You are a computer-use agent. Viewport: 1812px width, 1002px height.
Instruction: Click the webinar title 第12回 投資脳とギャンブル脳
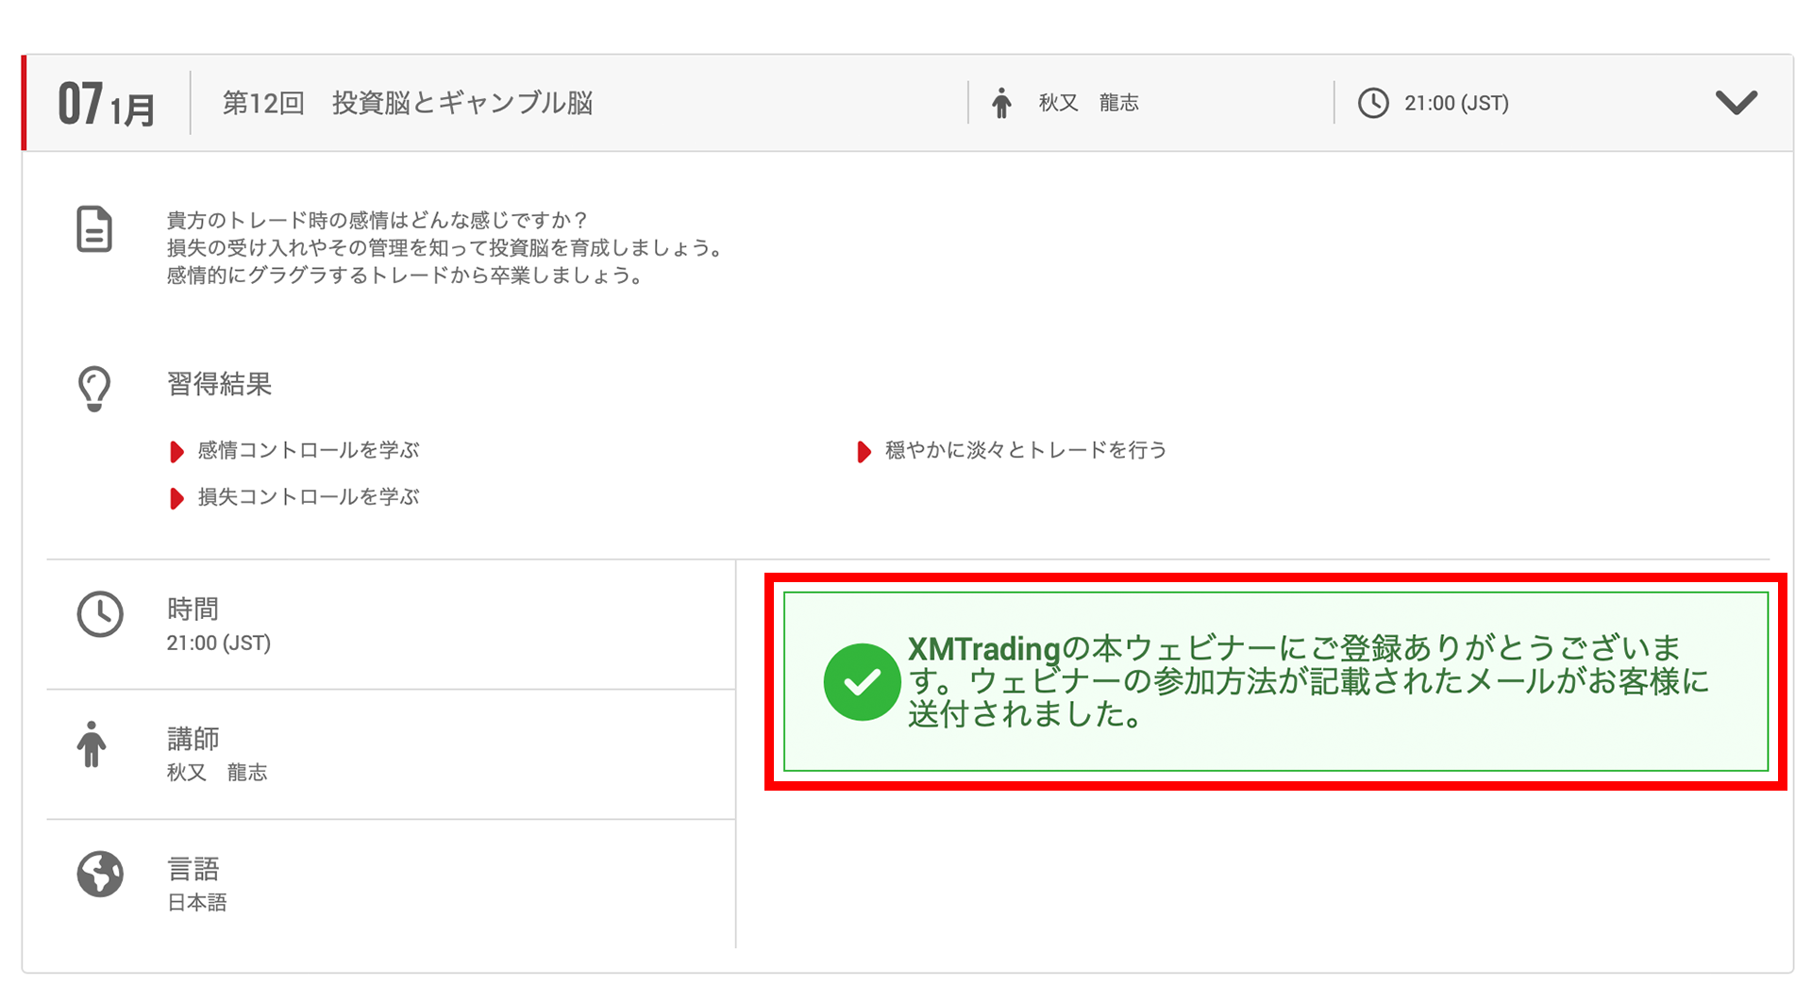point(407,103)
